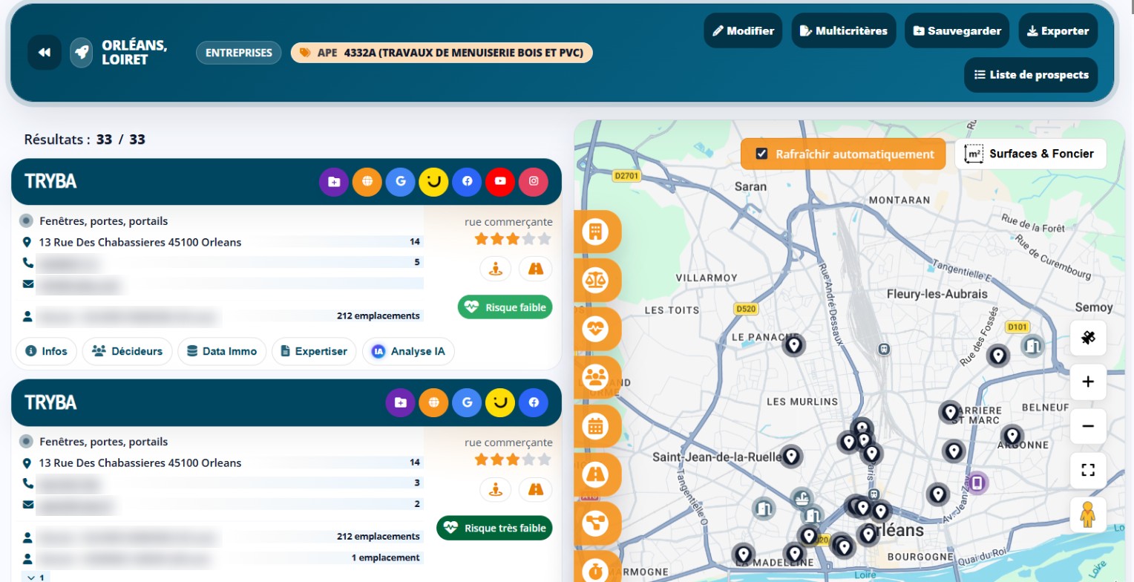
Task: Click the APE 4332A filter tag
Action: tap(442, 53)
